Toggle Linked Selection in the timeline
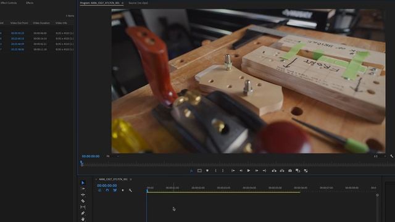 click(x=115, y=191)
